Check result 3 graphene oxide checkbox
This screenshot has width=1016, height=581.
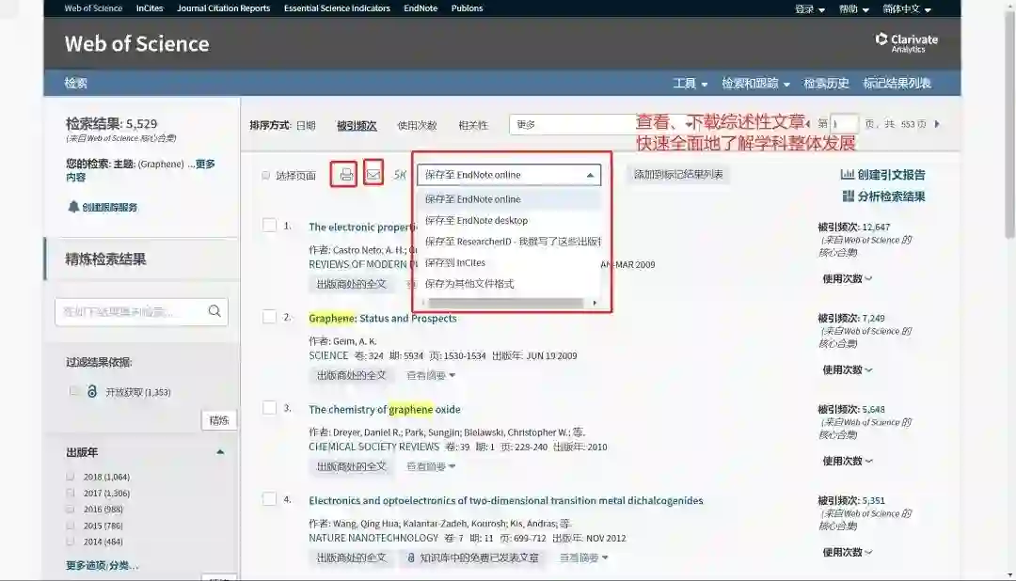269,407
